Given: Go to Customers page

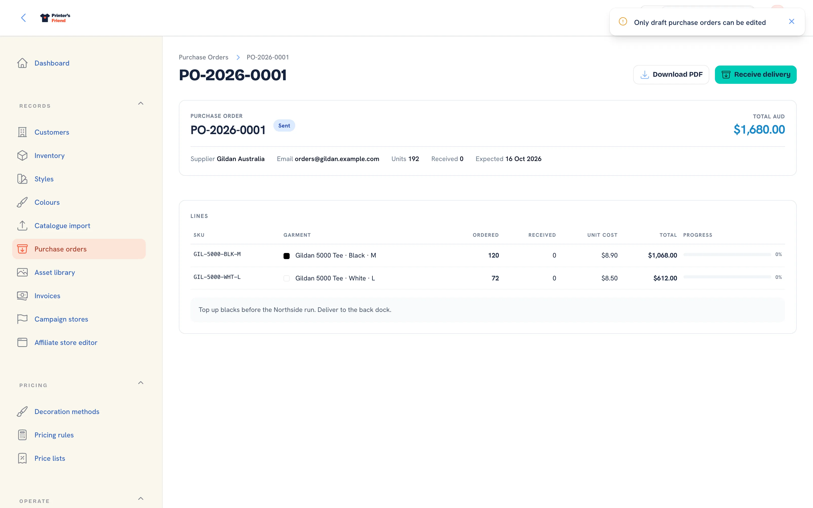Looking at the screenshot, I should point(52,132).
